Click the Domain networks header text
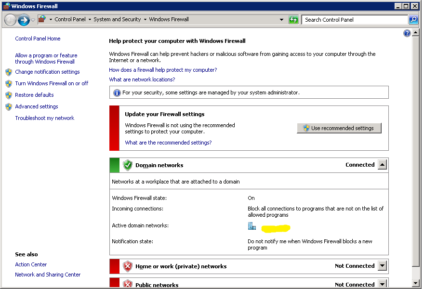Image resolution: width=424 pixels, height=289 pixels. coord(159,165)
